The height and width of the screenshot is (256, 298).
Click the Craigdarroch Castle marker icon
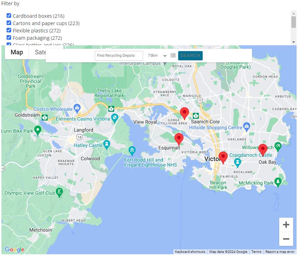click(237, 163)
